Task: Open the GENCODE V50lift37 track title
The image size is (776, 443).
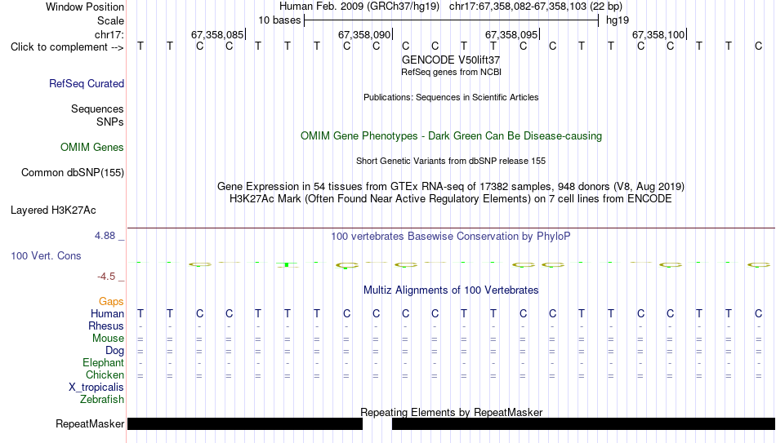Action: (451, 60)
